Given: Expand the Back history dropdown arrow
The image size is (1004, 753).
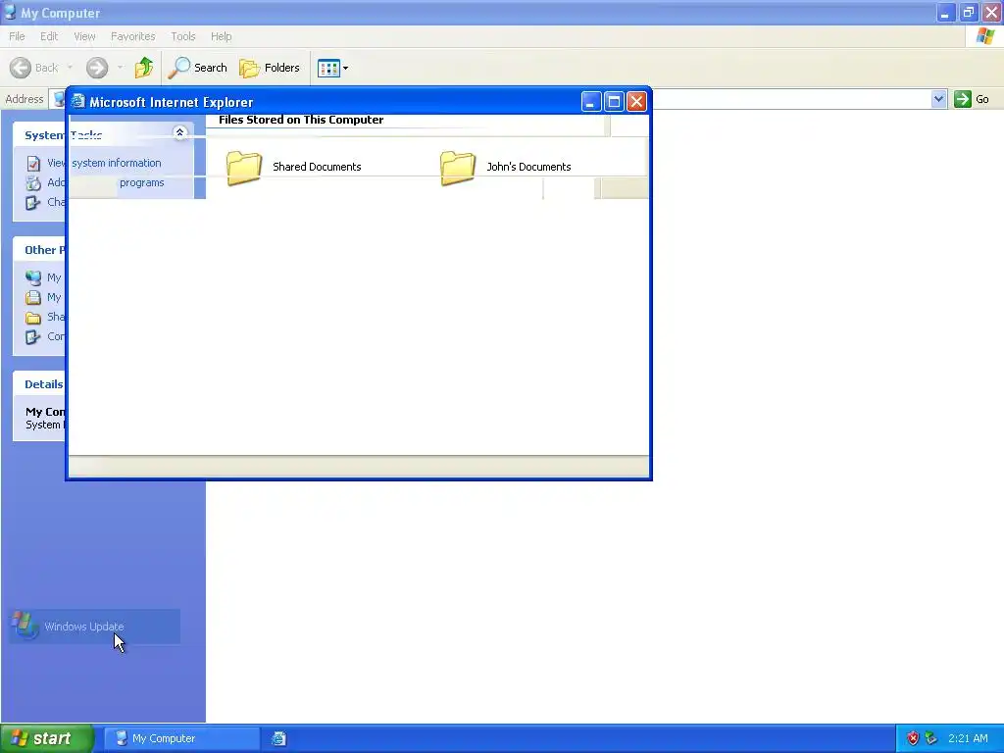Looking at the screenshot, I should [70, 68].
